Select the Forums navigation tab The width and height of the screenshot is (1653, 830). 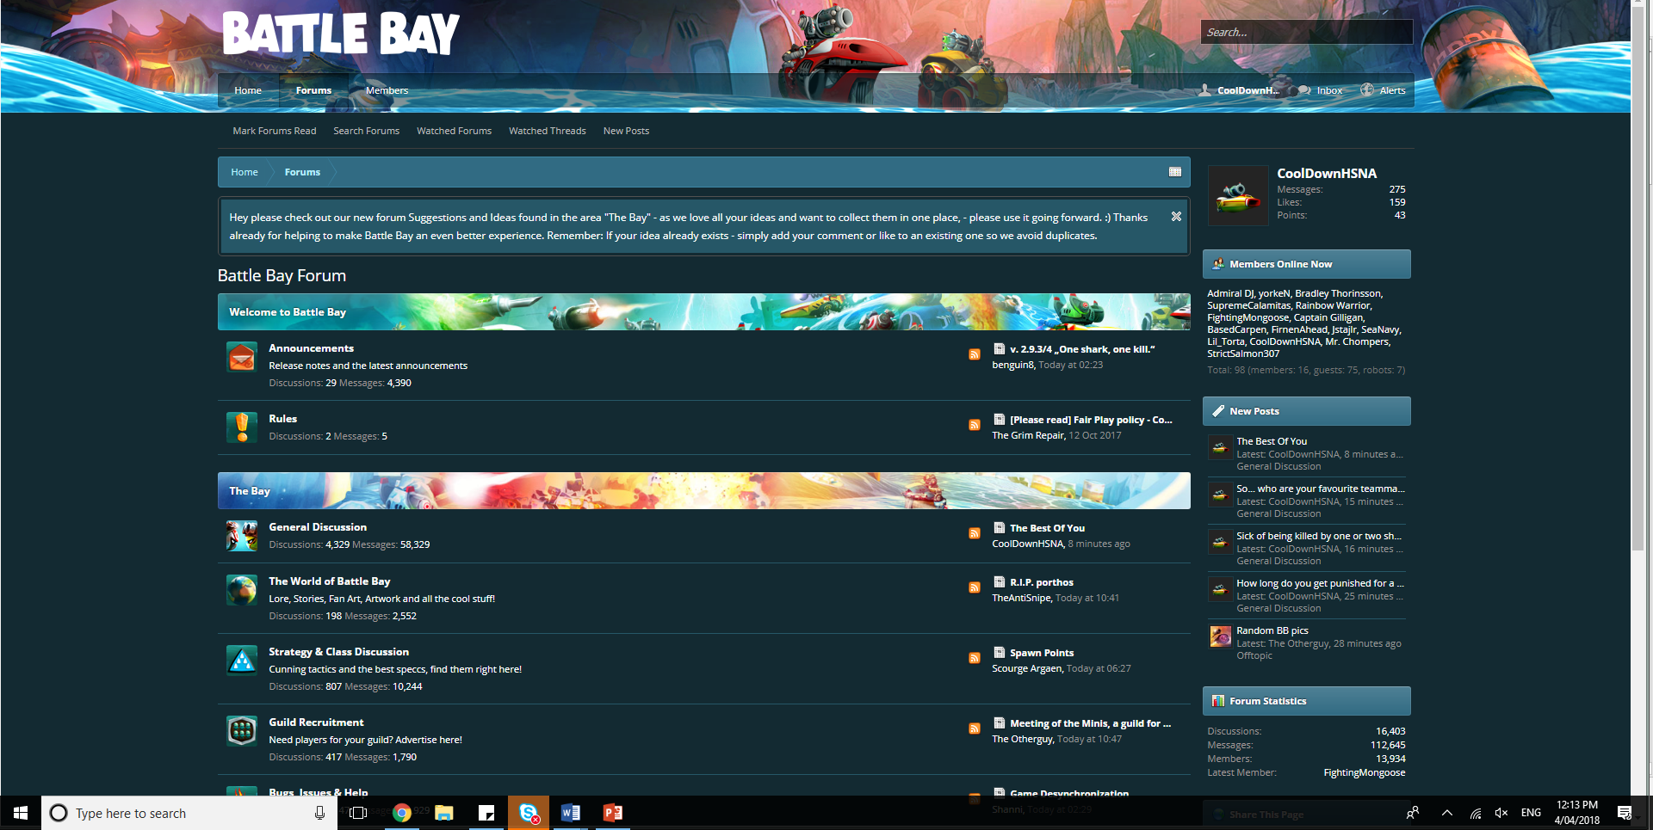[313, 90]
